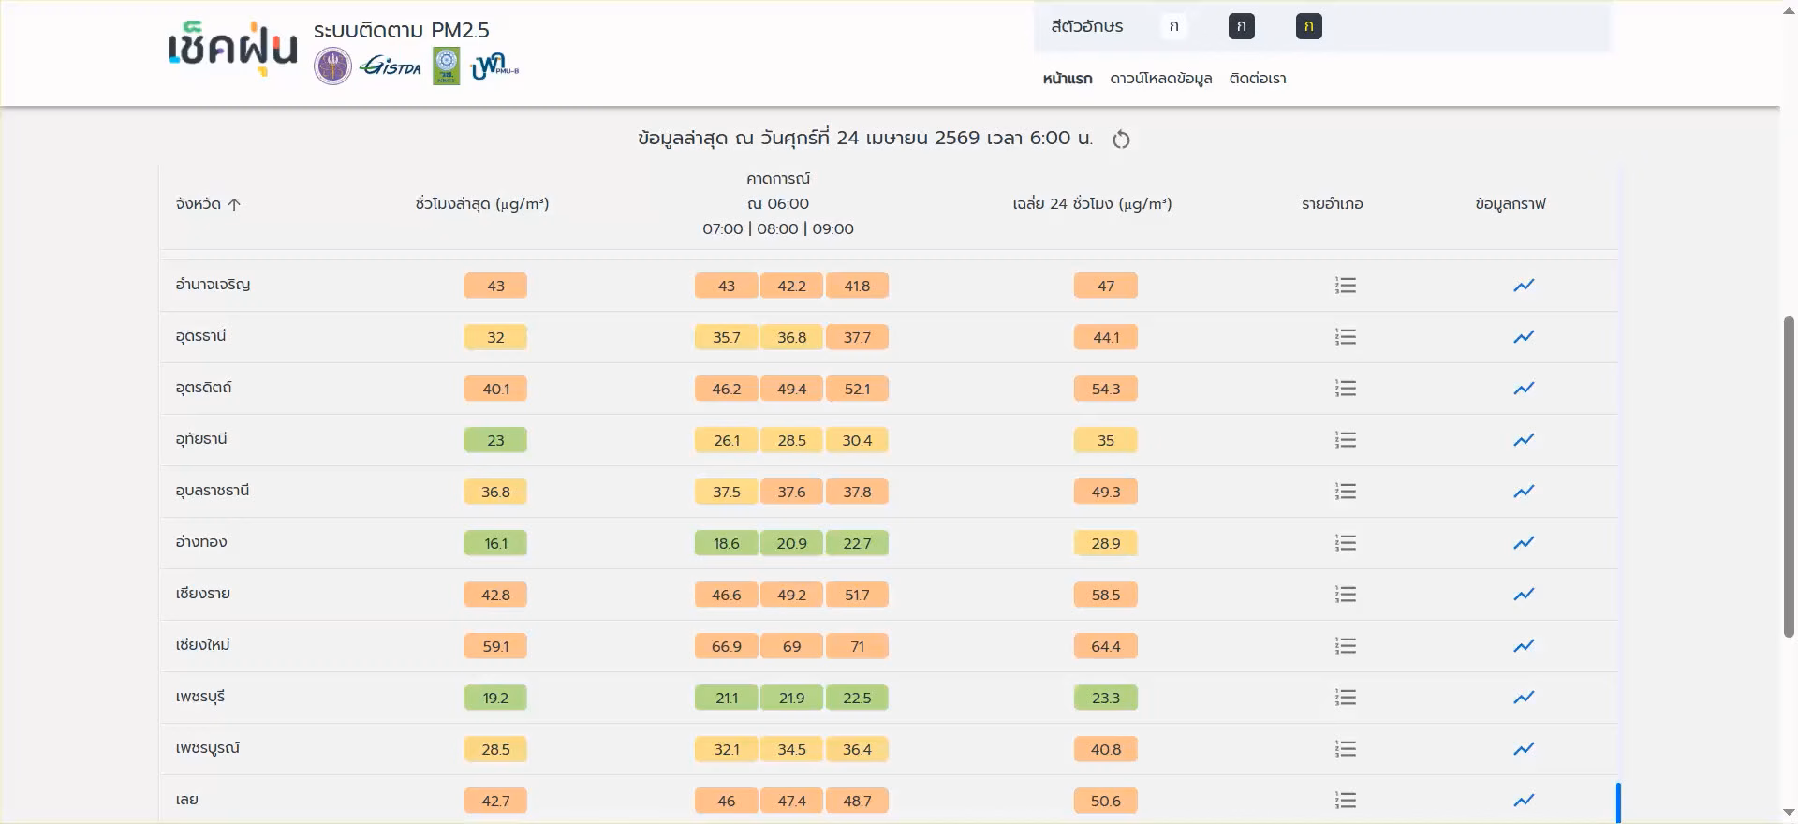Open ดาวน์โหลดข้อมูล menu item
The height and width of the screenshot is (824, 1798).
pyautogui.click(x=1160, y=79)
